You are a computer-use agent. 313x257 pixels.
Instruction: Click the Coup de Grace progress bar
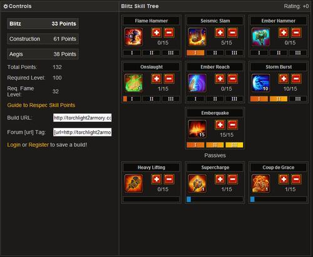coord(279,199)
